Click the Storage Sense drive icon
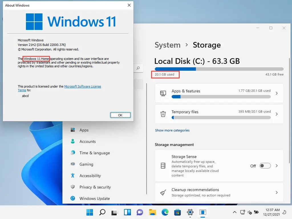292x219 pixels. [163, 166]
